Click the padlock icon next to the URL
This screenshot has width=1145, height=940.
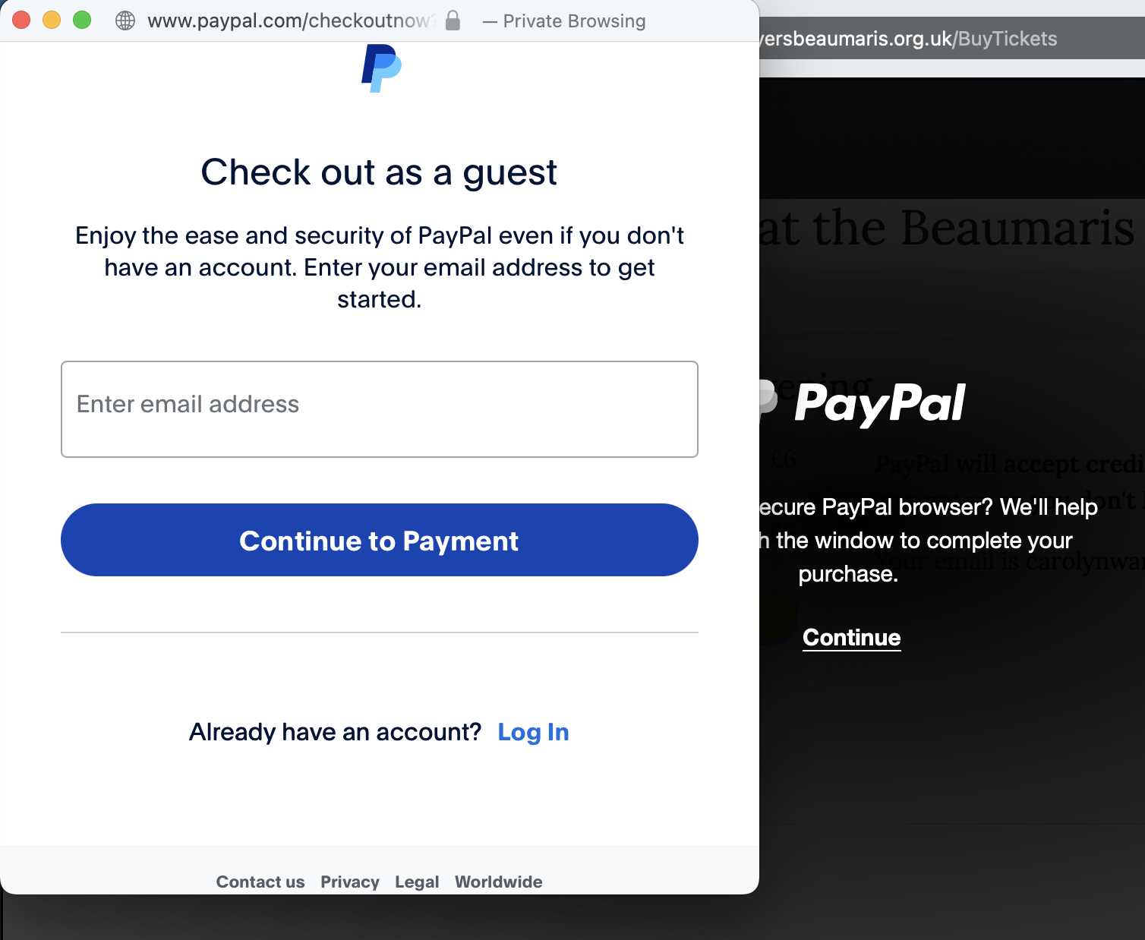(x=452, y=21)
